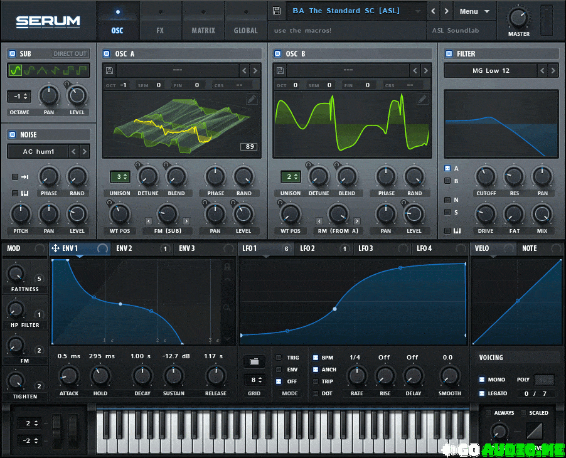Viewport: 566px width, 458px height.
Task: Go to previous filter type arrow
Action: (542, 71)
